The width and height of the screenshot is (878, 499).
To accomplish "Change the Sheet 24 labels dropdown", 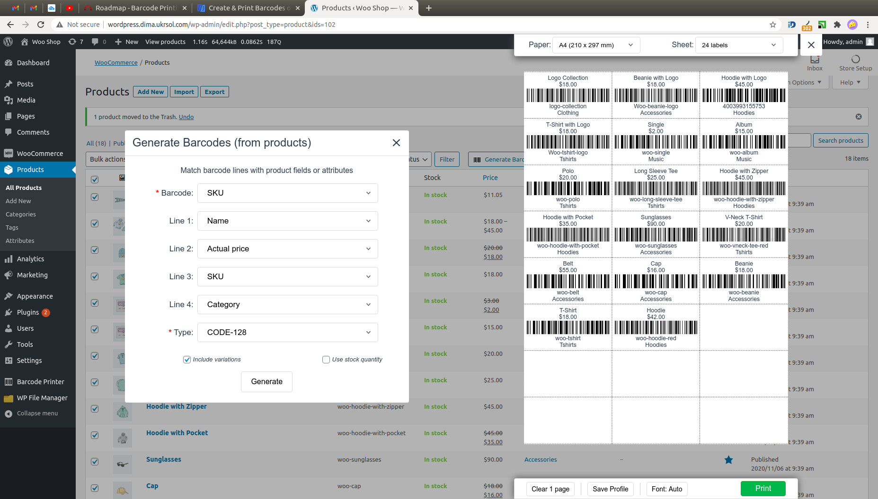I will (x=739, y=45).
